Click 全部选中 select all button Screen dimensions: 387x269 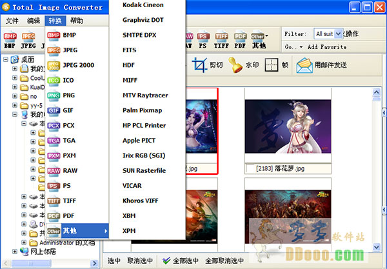point(181,261)
